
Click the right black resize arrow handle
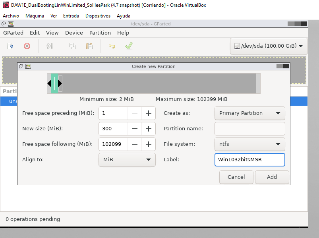[x=60, y=83]
